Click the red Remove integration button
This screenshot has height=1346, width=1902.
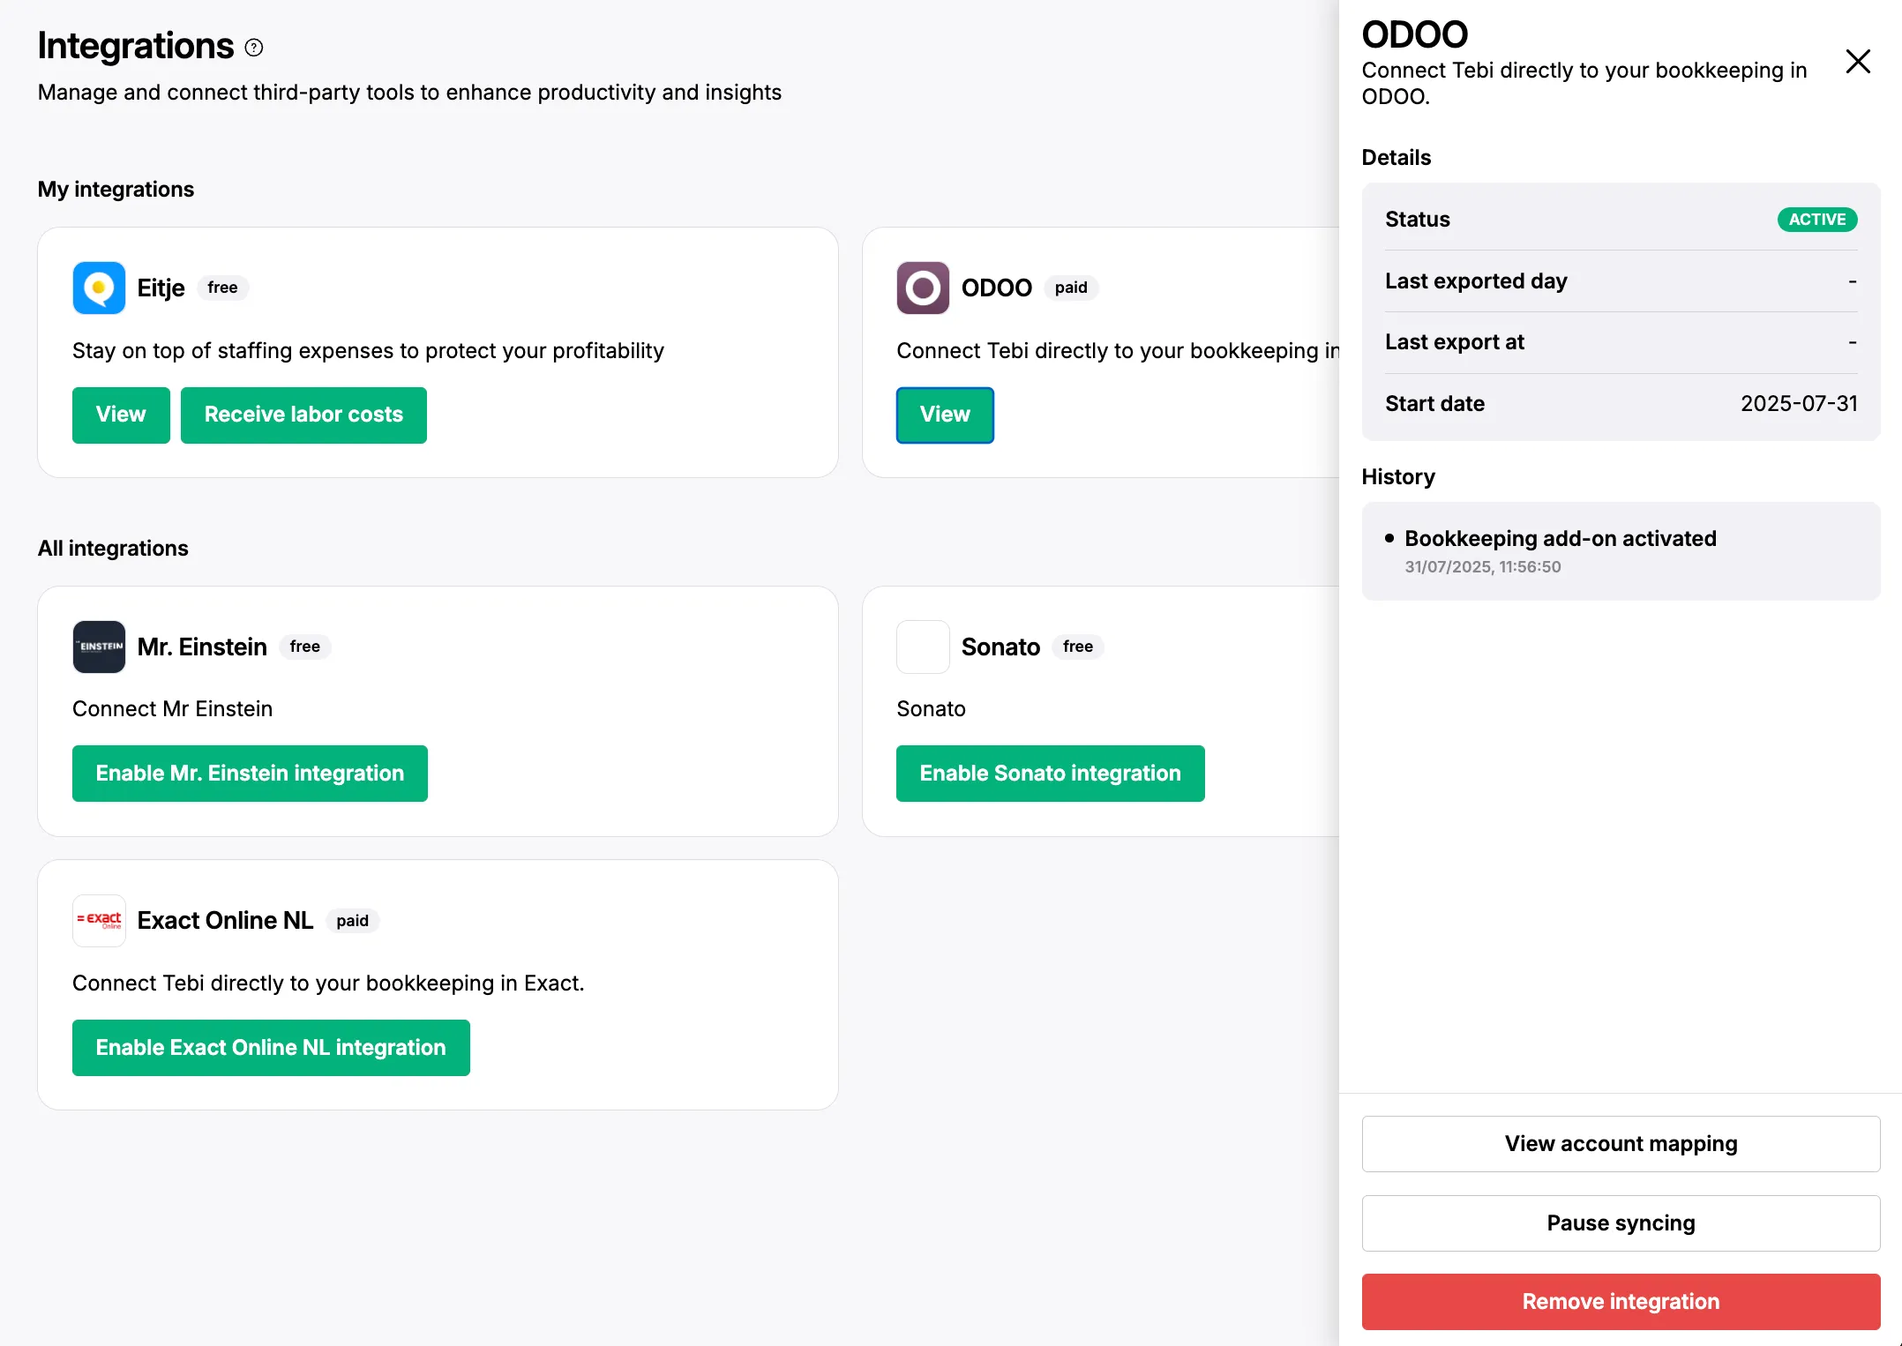tap(1621, 1302)
